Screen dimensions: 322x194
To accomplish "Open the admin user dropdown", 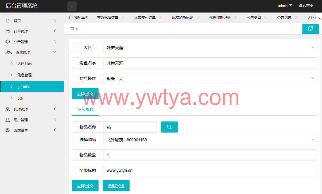I will pos(285,6).
